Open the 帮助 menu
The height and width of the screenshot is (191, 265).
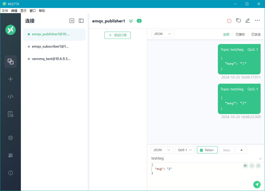click(x=42, y=11)
